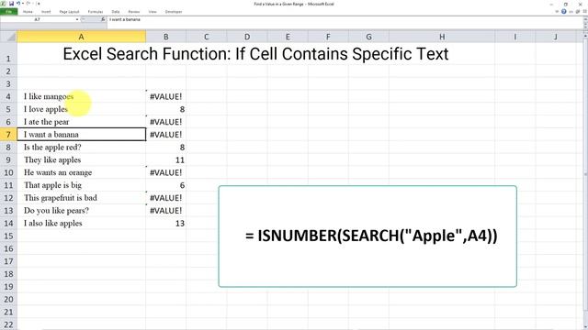Click cell 'I want a banana'
The height and width of the screenshot is (330, 588).
pyautogui.click(x=82, y=135)
